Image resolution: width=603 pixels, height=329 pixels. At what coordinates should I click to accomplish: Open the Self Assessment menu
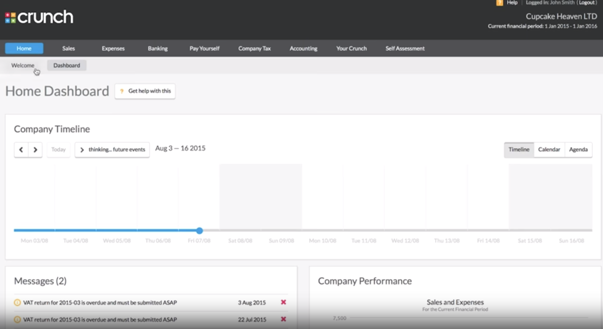click(x=405, y=48)
